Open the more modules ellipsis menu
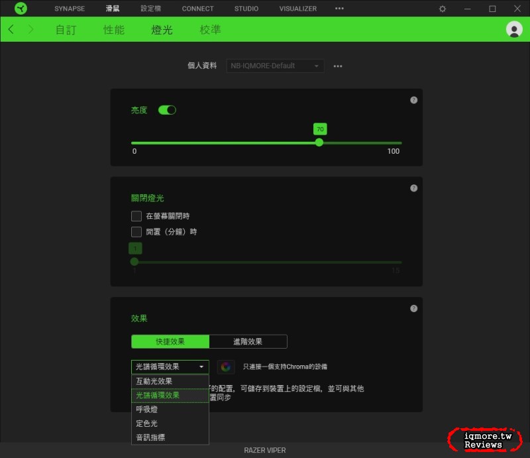Image resolution: width=530 pixels, height=458 pixels. tap(339, 9)
